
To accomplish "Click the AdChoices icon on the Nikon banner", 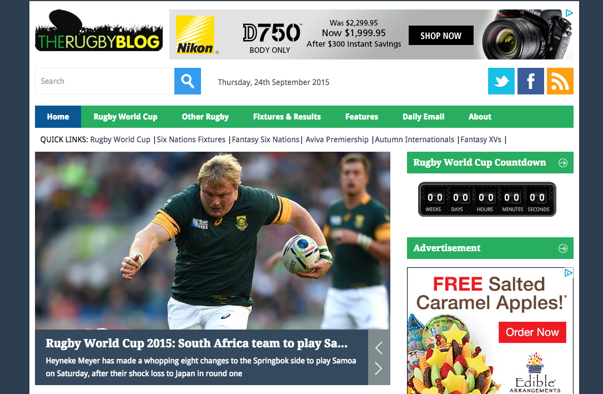I will pos(569,13).
